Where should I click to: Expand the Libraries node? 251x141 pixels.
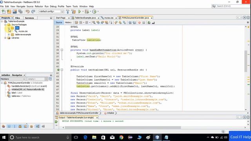[5, 38]
